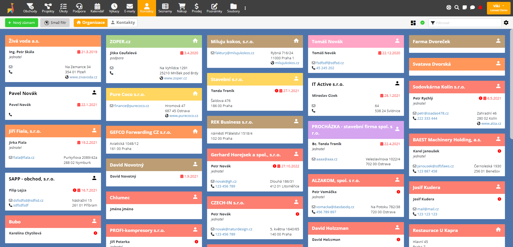Open the Projekty module
513x247 pixels.
(48, 8)
